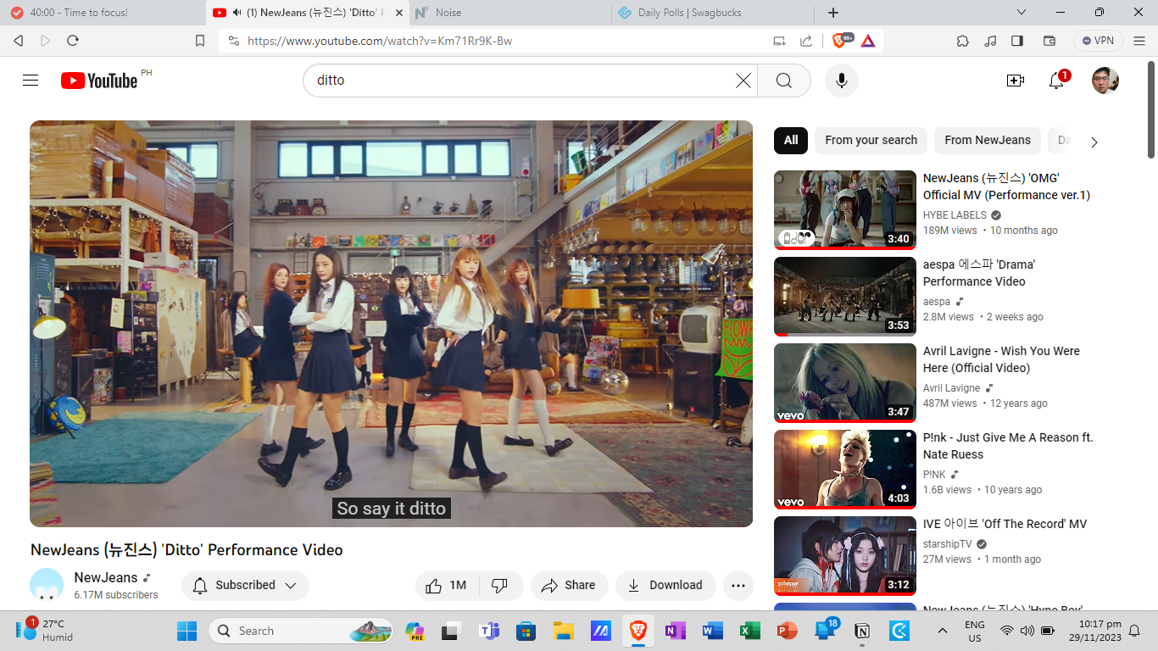Like the Ditto performance video
Viewport: 1158px width, 651px height.
447,585
